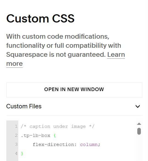Click the code editor scrollbar thumb
Viewport: 148px width, 161px height.
click(x=139, y=131)
